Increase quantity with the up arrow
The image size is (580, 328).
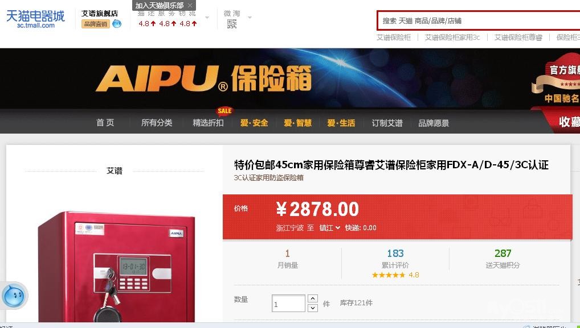tap(313, 298)
